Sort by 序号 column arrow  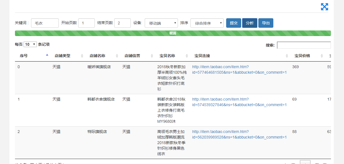47,55
